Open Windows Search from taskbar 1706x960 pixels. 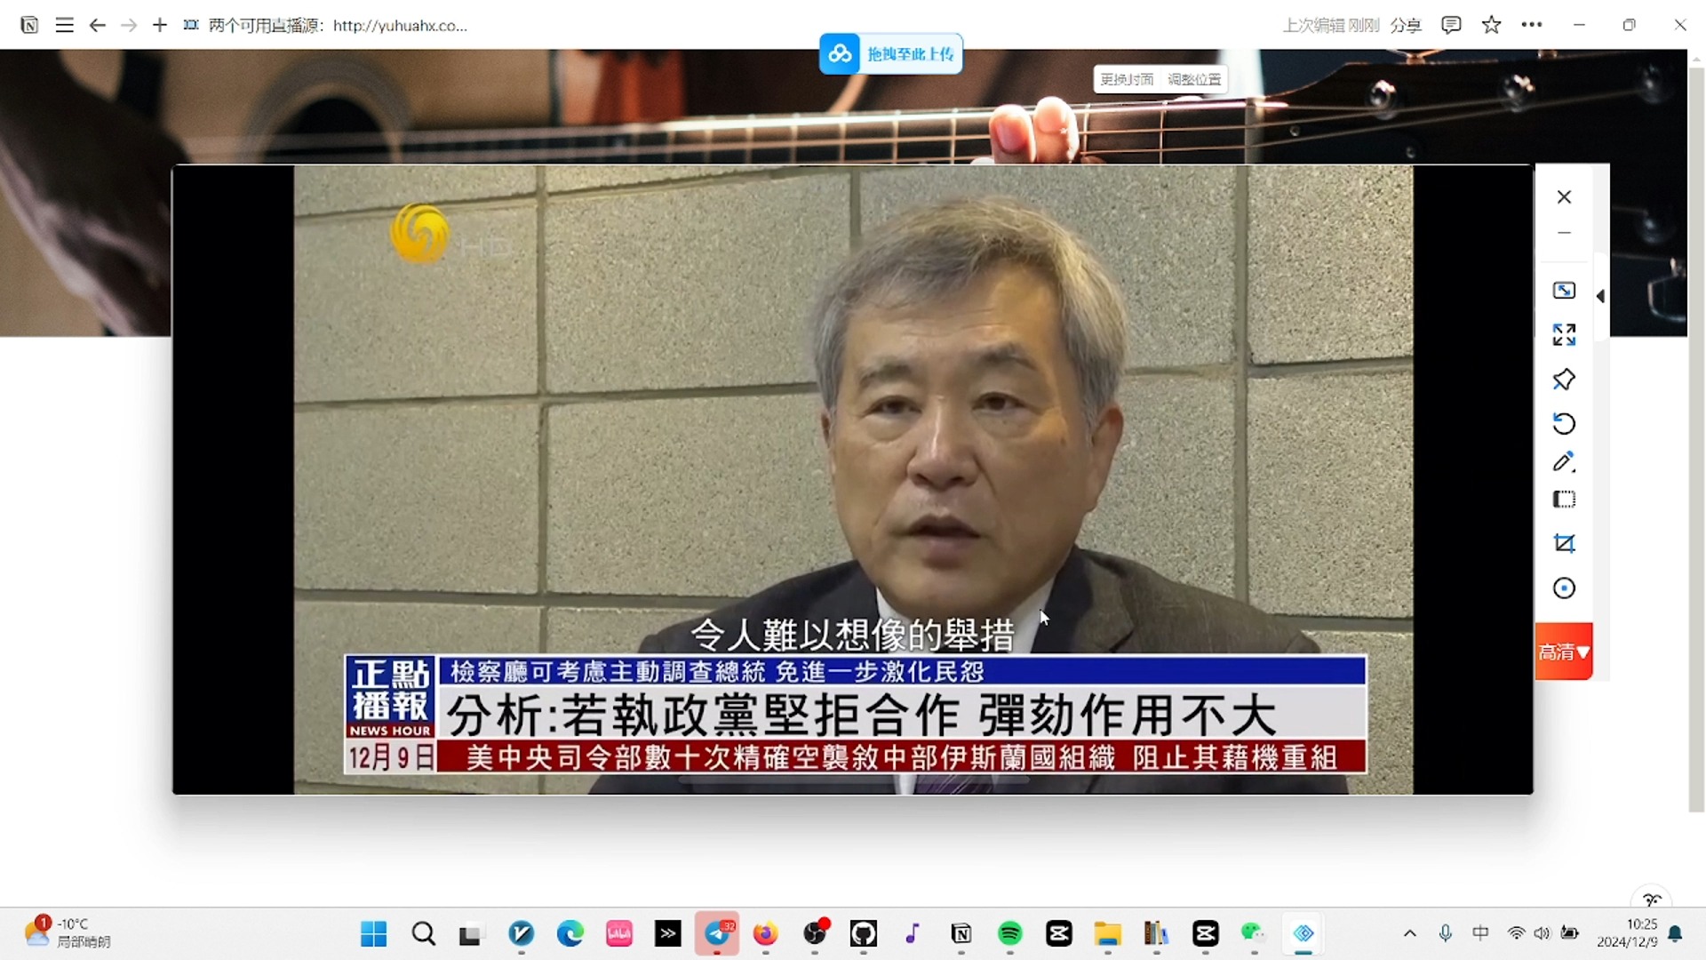[x=424, y=933]
